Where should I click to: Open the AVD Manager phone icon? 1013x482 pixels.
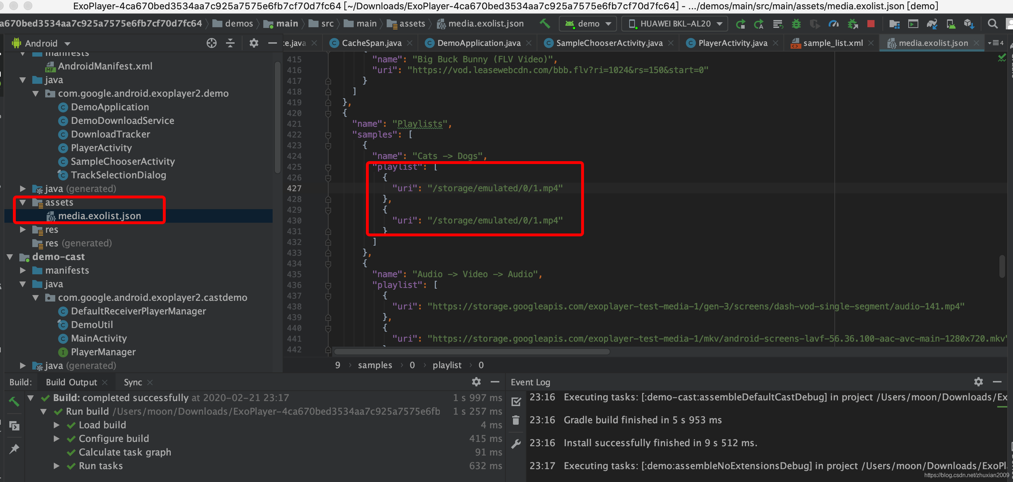(951, 24)
